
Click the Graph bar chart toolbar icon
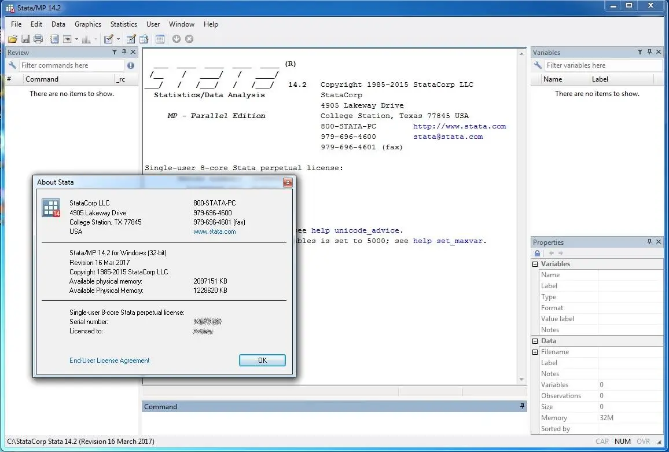tap(86, 39)
